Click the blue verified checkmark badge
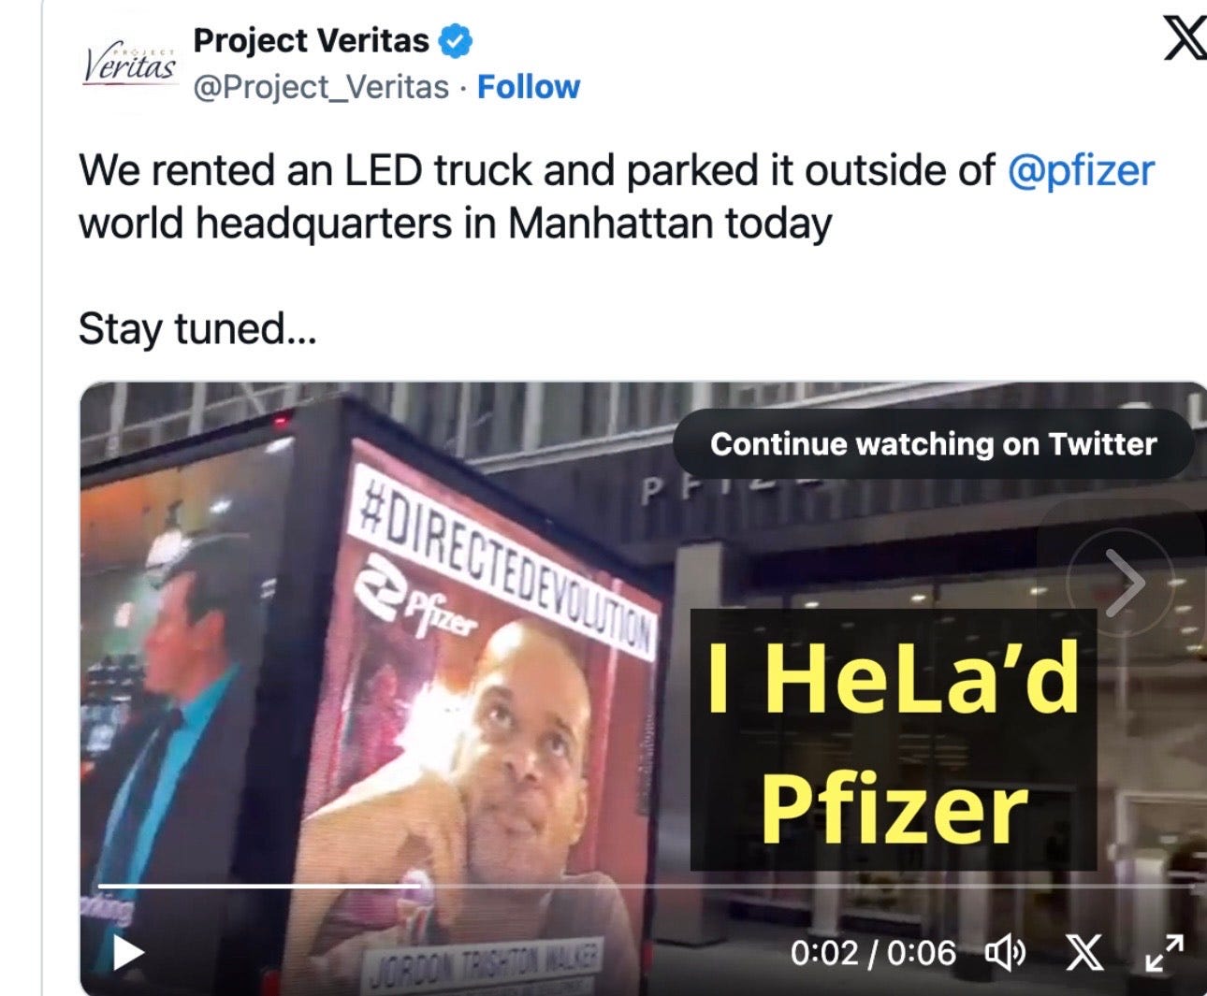 click(457, 42)
